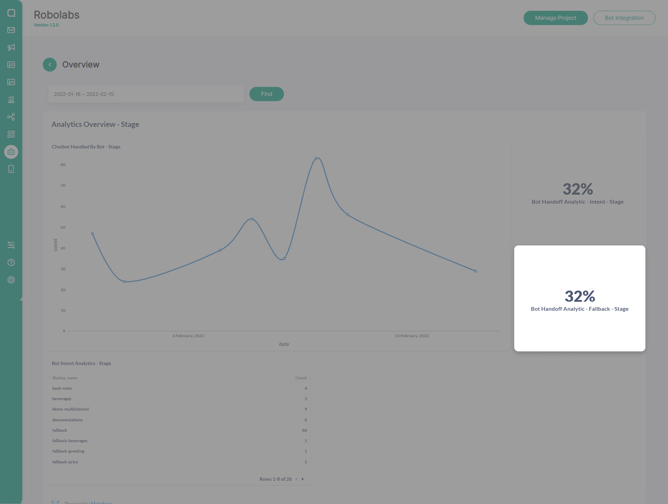Click the Bot Integration button

(x=624, y=18)
